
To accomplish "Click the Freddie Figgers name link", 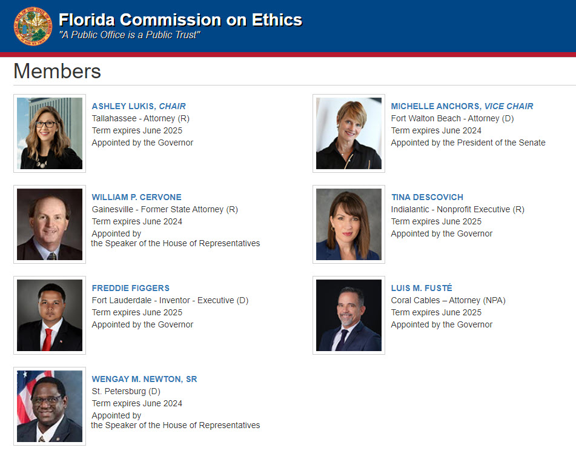I will [130, 288].
